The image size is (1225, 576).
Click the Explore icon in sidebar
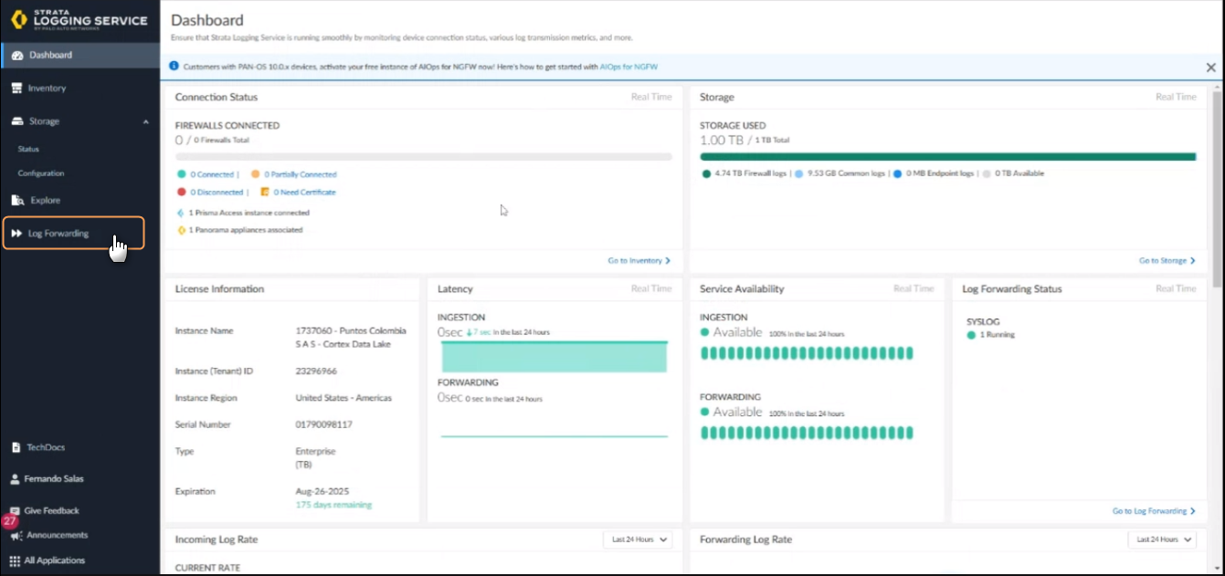[x=16, y=201]
